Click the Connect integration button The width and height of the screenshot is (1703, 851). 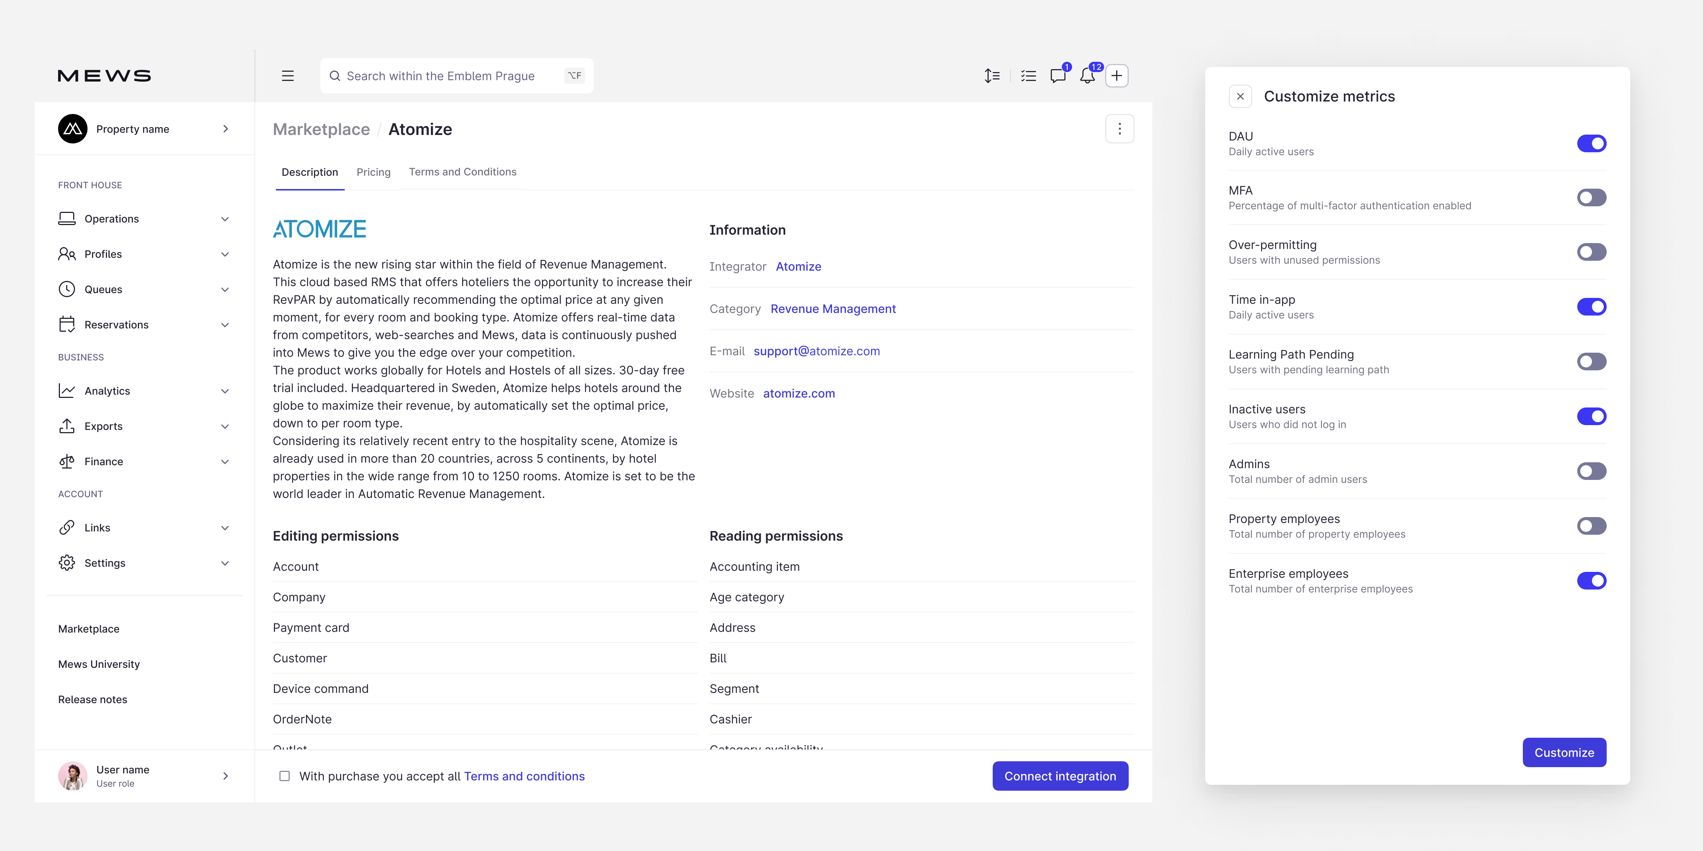(x=1060, y=776)
